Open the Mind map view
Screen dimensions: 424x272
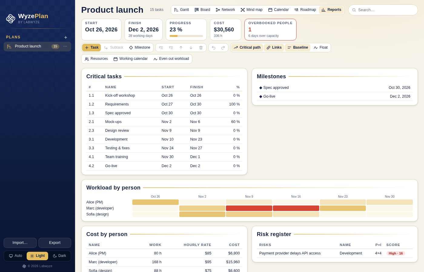(251, 10)
